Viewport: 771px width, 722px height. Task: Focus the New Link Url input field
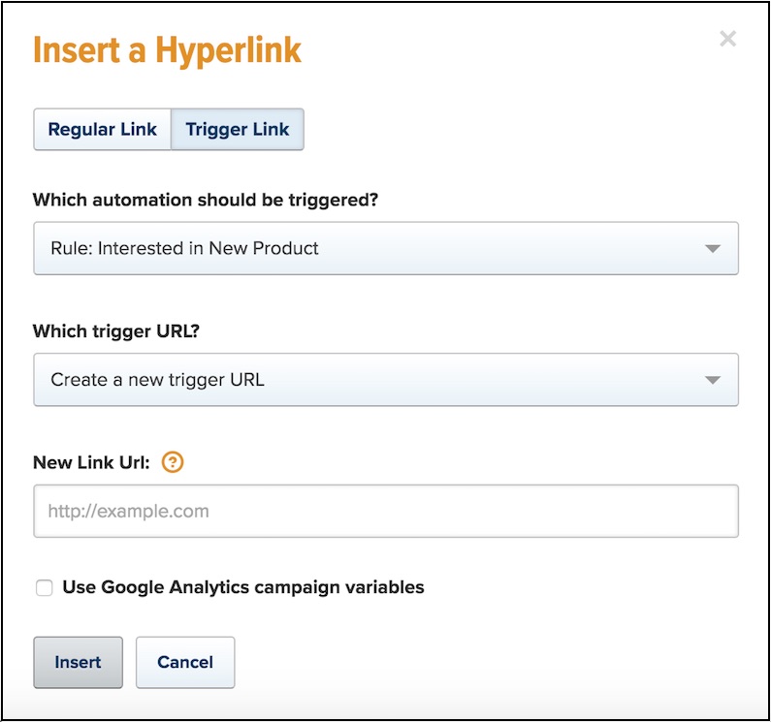pyautogui.click(x=385, y=511)
